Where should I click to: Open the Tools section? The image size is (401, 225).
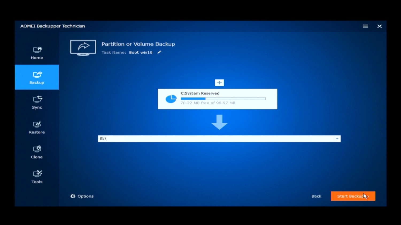37,177
